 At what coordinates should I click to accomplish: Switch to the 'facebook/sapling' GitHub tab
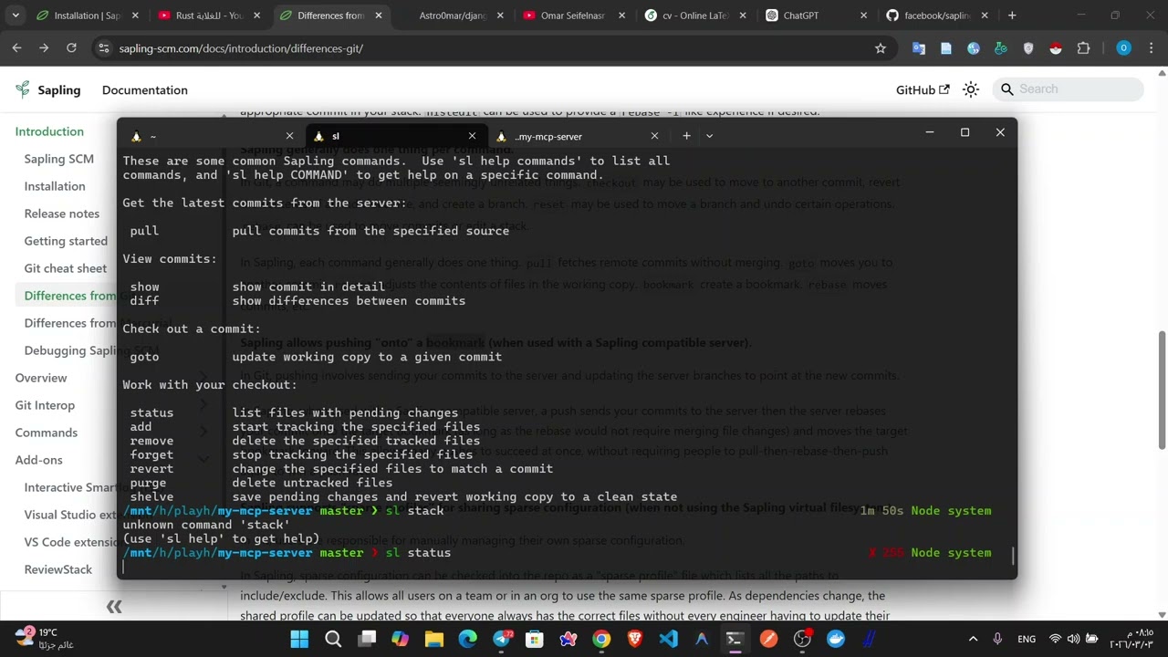pyautogui.click(x=937, y=16)
